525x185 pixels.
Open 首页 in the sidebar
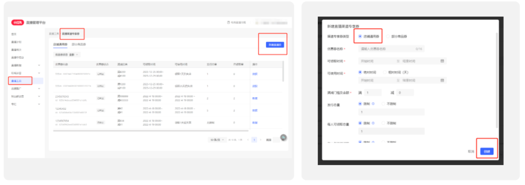[x=14, y=34]
